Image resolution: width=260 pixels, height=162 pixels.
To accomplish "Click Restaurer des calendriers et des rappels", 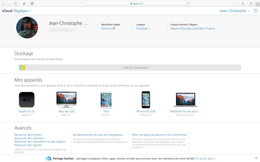I will pos(40,142).
